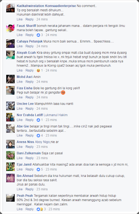Screen dimensions: 139x214
Task: Reply to Ibn Ahmad's comment
Action: pos(30,189)
